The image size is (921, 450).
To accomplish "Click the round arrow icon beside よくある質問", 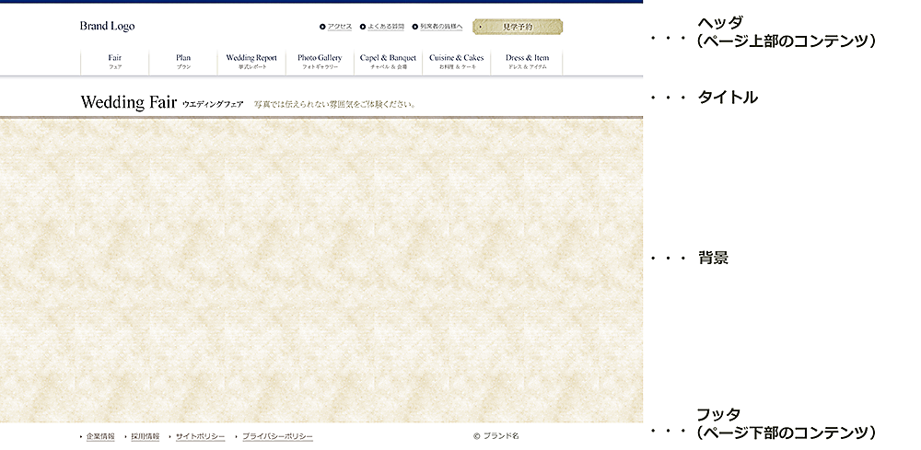I will point(362,27).
